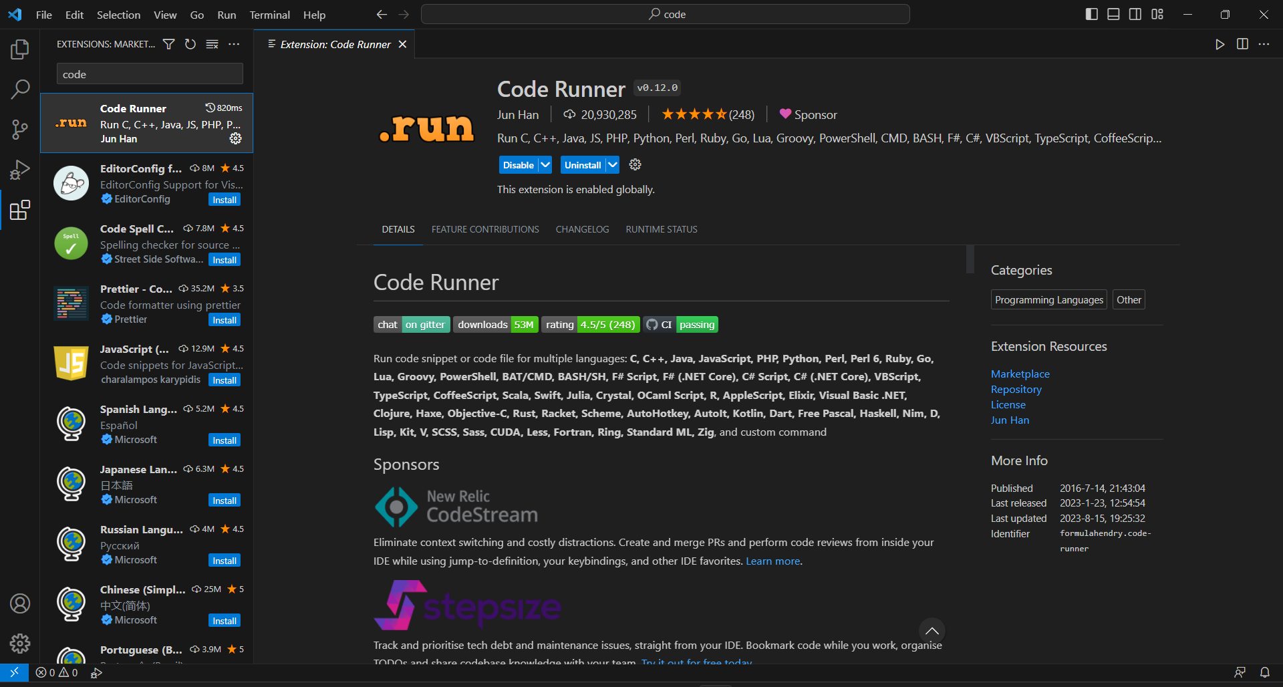Open the Manage gear in activity bar
Viewport: 1283px width, 687px height.
20,644
